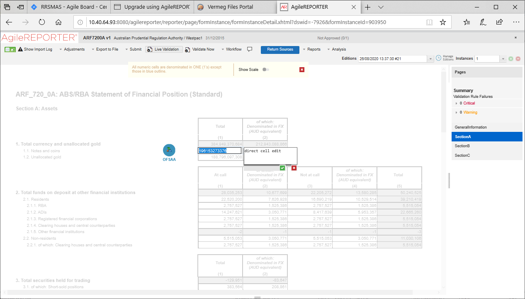Click the green dashboard icon beside Show Import Log
525x299 pixels.
10,49
